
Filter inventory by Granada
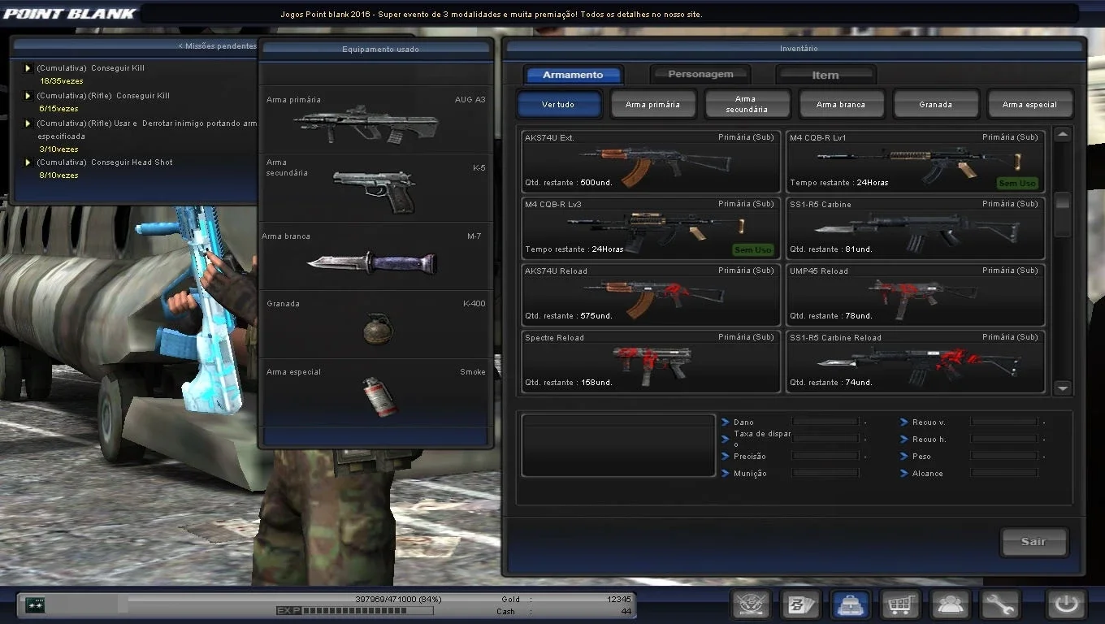click(935, 104)
